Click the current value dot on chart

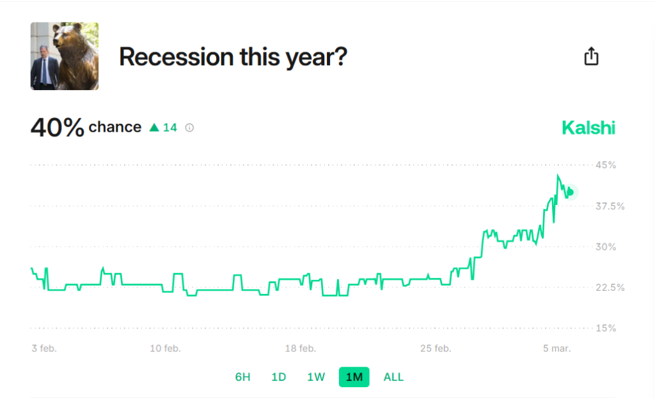point(571,192)
